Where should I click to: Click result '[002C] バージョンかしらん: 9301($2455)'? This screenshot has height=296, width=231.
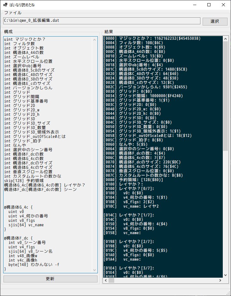click(x=145, y=87)
